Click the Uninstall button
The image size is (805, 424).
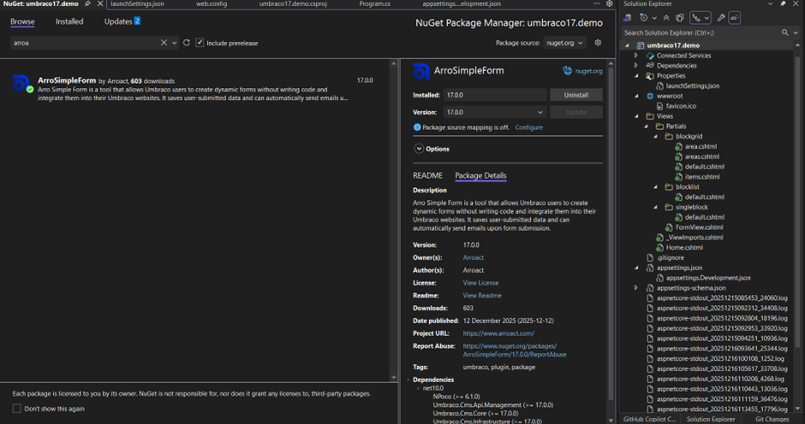pos(576,95)
